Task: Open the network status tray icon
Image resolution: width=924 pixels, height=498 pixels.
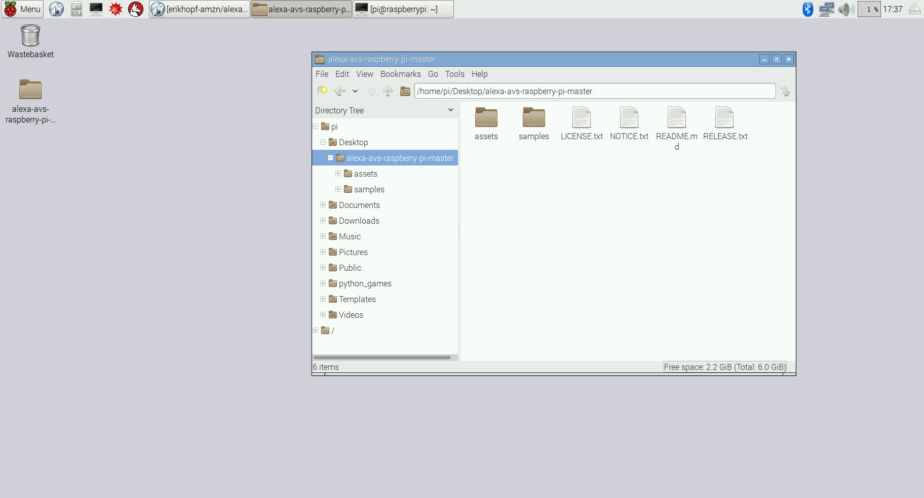Action: click(x=827, y=9)
